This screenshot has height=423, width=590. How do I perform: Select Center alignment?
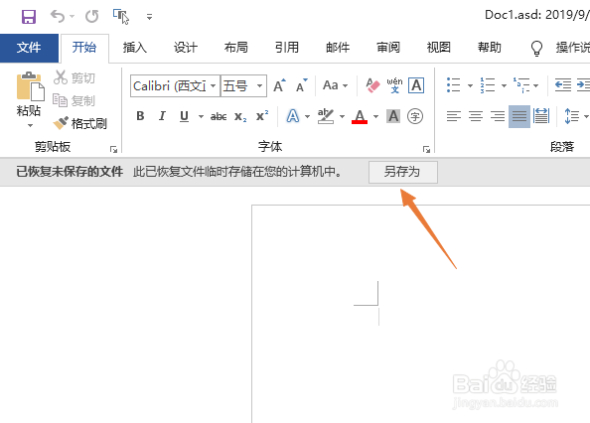coord(476,116)
